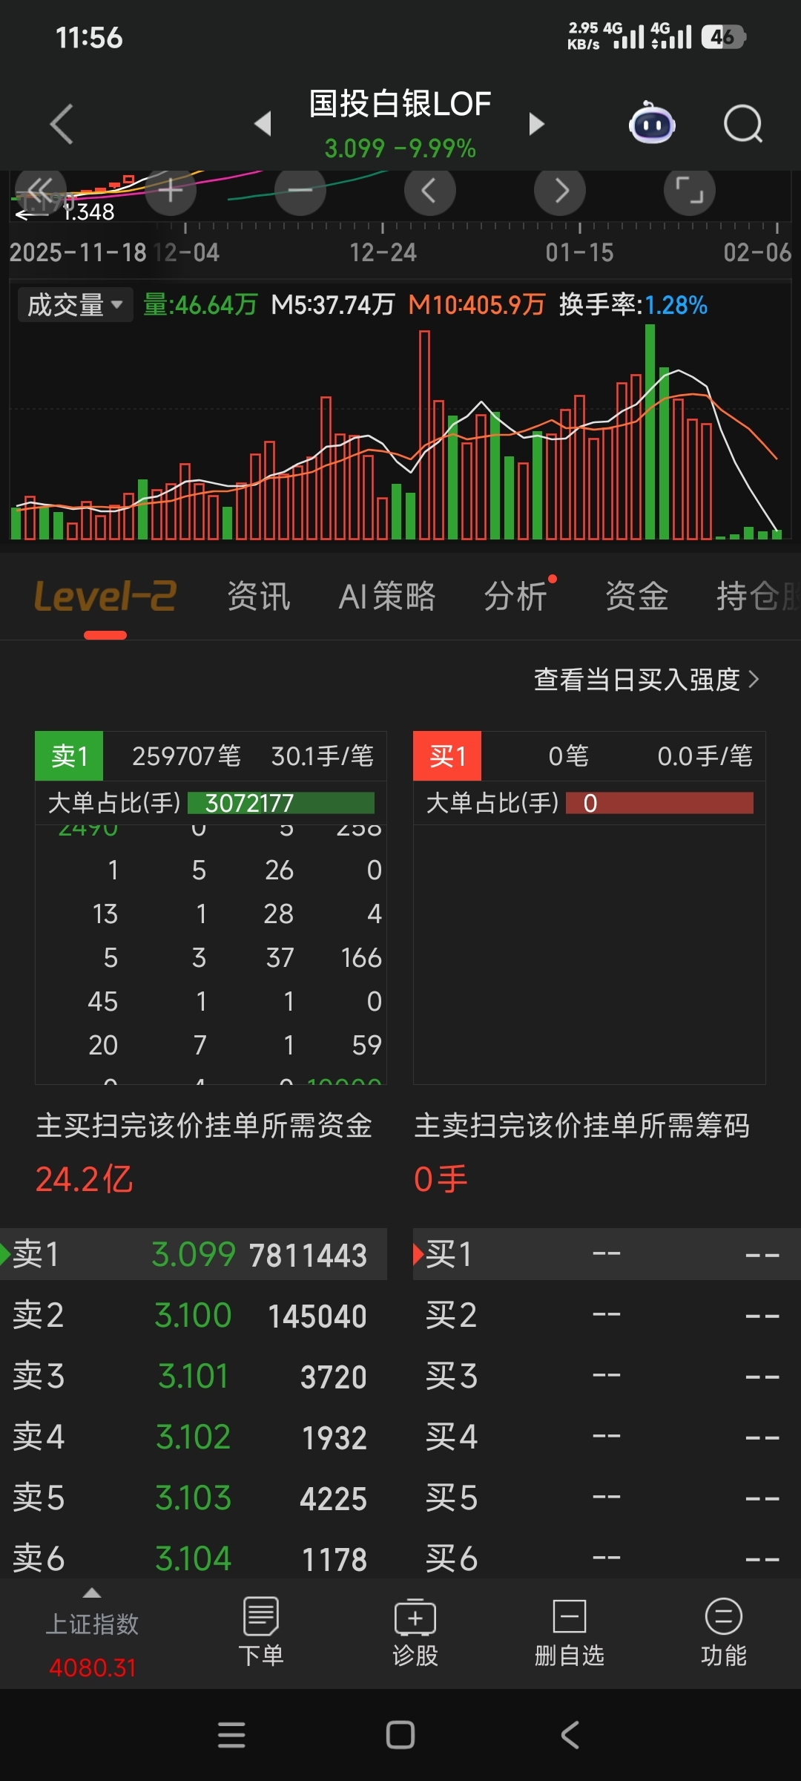Open the partly hidden 持仓 tab

pyautogui.click(x=757, y=597)
